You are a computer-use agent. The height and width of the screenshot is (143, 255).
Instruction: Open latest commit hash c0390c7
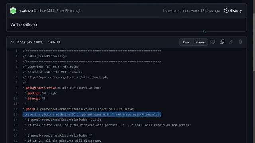point(193,11)
